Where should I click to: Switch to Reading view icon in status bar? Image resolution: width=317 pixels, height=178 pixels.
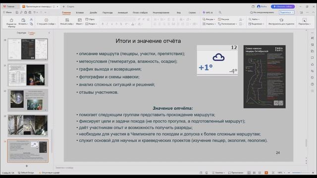pos(260,173)
